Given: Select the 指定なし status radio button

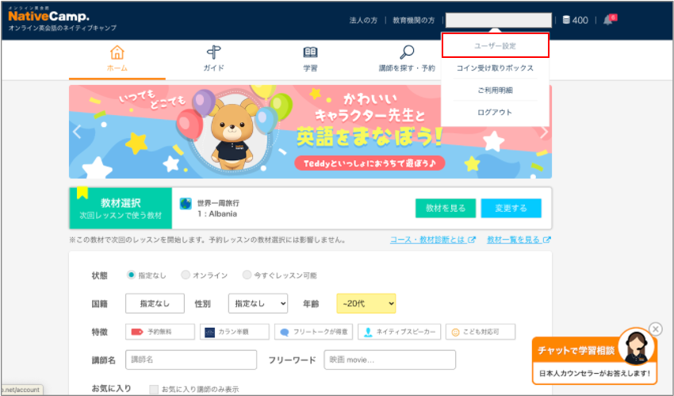Looking at the screenshot, I should [x=132, y=275].
